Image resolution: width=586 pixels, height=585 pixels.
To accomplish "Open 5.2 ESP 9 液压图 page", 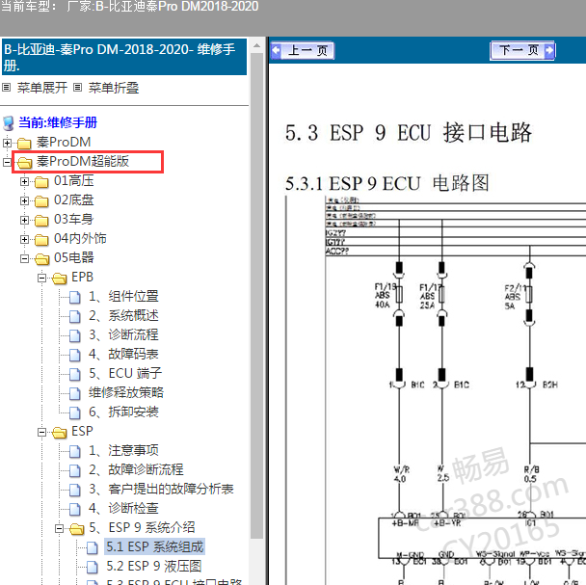I will (x=154, y=567).
